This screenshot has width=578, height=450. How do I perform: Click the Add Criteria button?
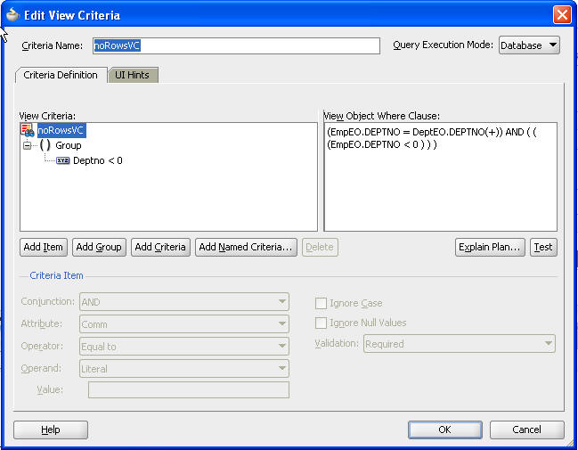click(160, 247)
